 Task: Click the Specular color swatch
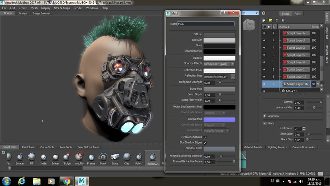click(219, 40)
